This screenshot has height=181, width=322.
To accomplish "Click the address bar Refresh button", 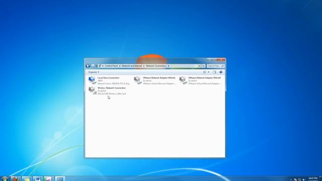I will pos(203,66).
